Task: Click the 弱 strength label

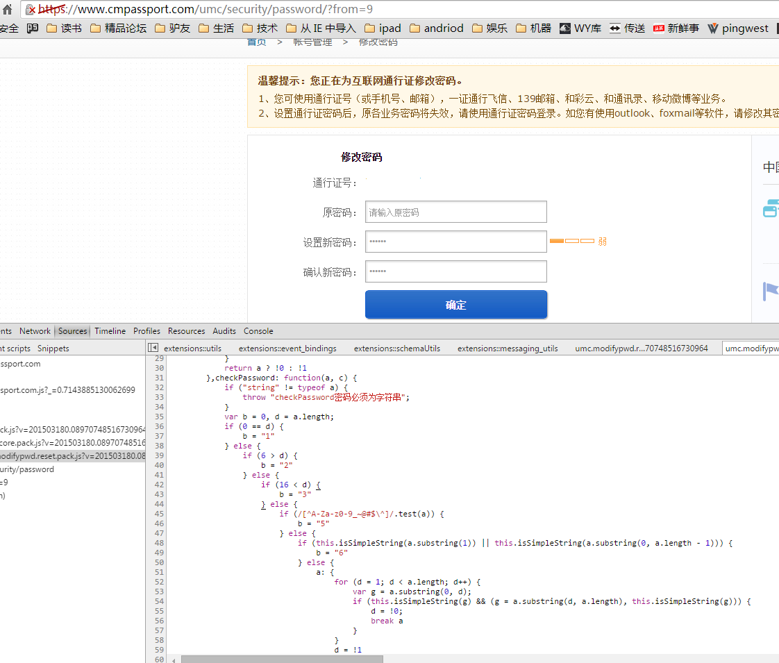Action: 602,242
